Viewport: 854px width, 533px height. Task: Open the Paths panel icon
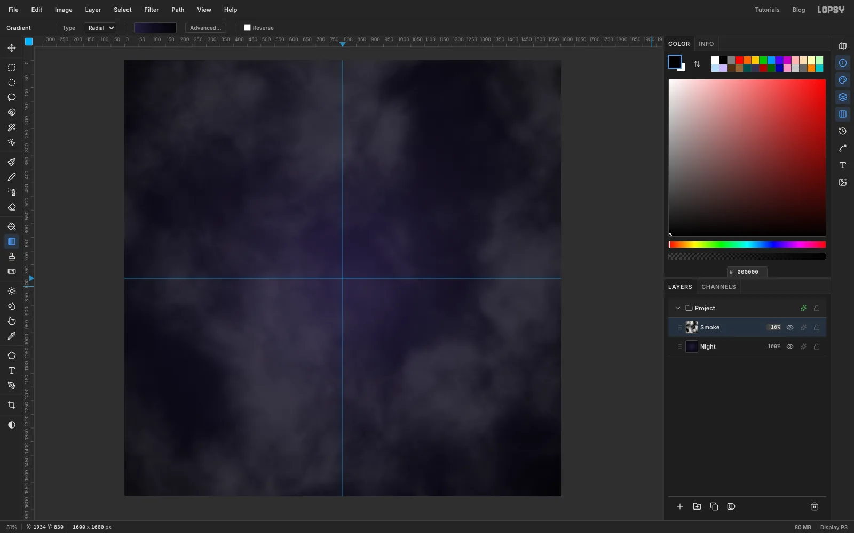[x=843, y=148]
